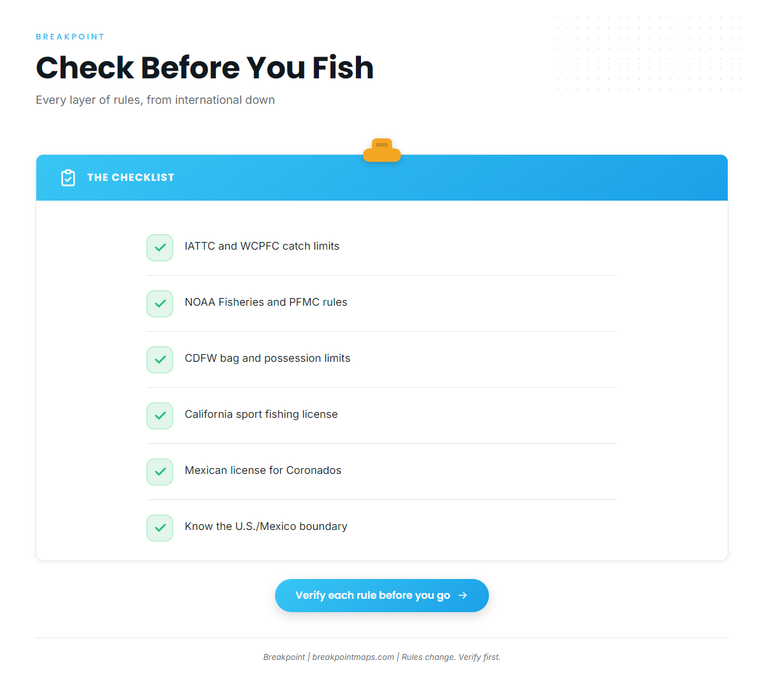Click Rules change. Verify first. footer text
Image resolution: width=764 pixels, height=679 pixels.
click(x=451, y=657)
